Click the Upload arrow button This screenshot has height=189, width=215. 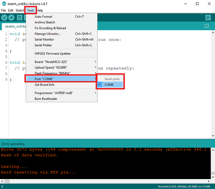pyautogui.click(x=11, y=18)
